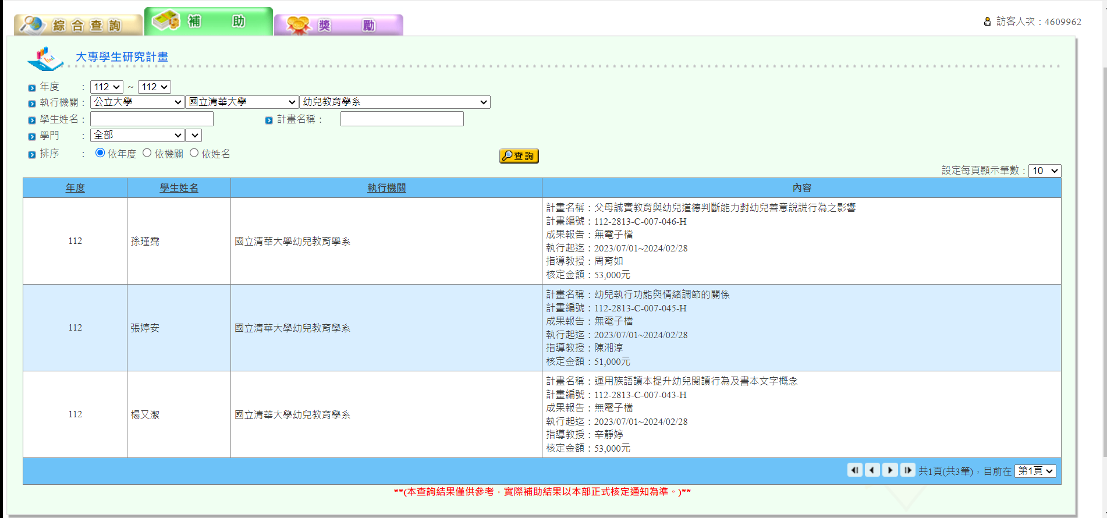Image resolution: width=1107 pixels, height=518 pixels.
Task: Go to the first page of results
Action: pos(854,470)
